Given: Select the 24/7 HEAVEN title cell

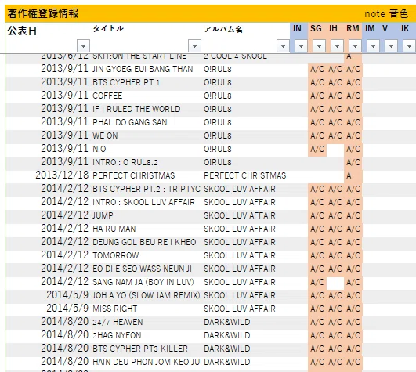Looking at the screenshot, I should (118, 322).
